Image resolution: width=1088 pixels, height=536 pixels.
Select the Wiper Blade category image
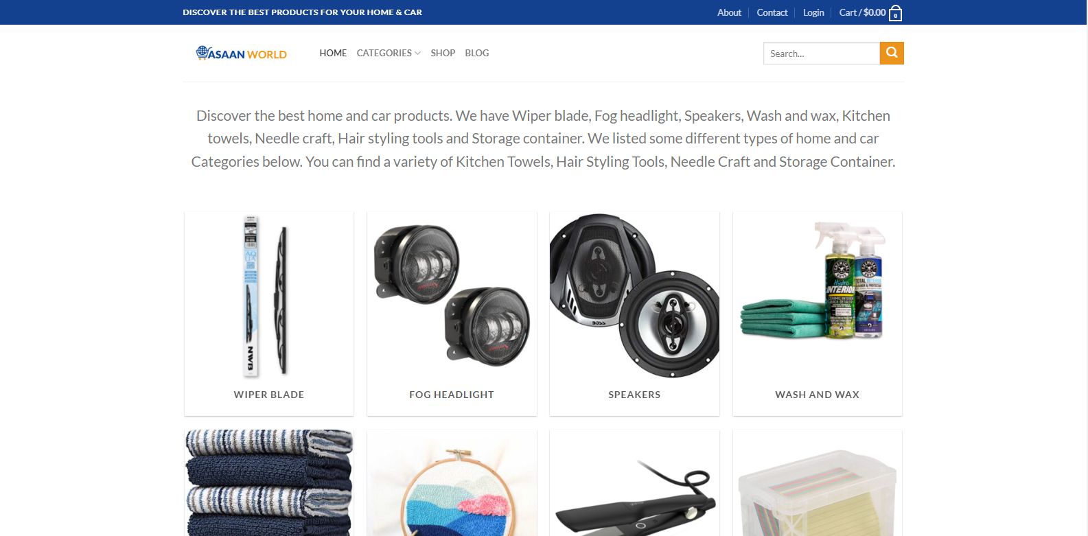pos(269,296)
